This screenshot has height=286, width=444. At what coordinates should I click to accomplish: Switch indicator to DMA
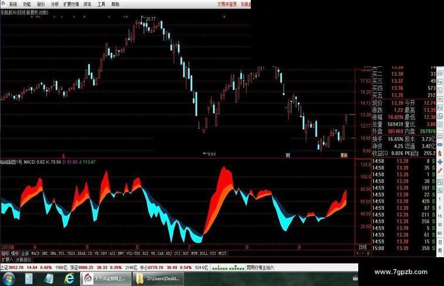pos(53,254)
